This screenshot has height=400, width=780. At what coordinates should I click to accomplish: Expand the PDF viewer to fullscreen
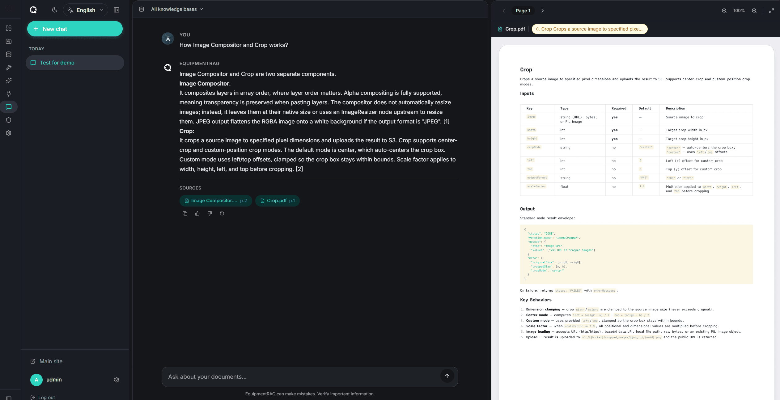[x=772, y=10]
